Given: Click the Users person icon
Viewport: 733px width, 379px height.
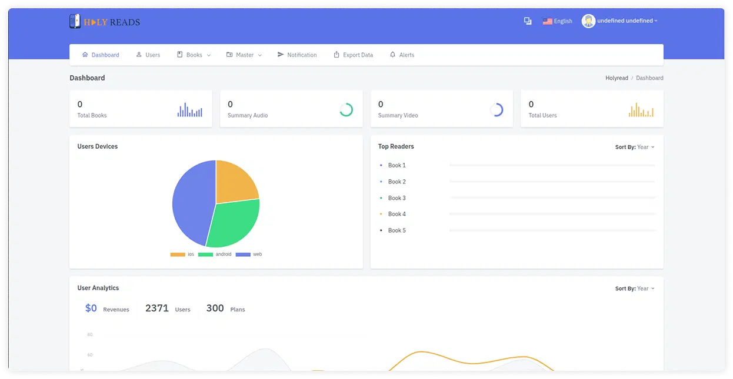Looking at the screenshot, I should coord(139,55).
